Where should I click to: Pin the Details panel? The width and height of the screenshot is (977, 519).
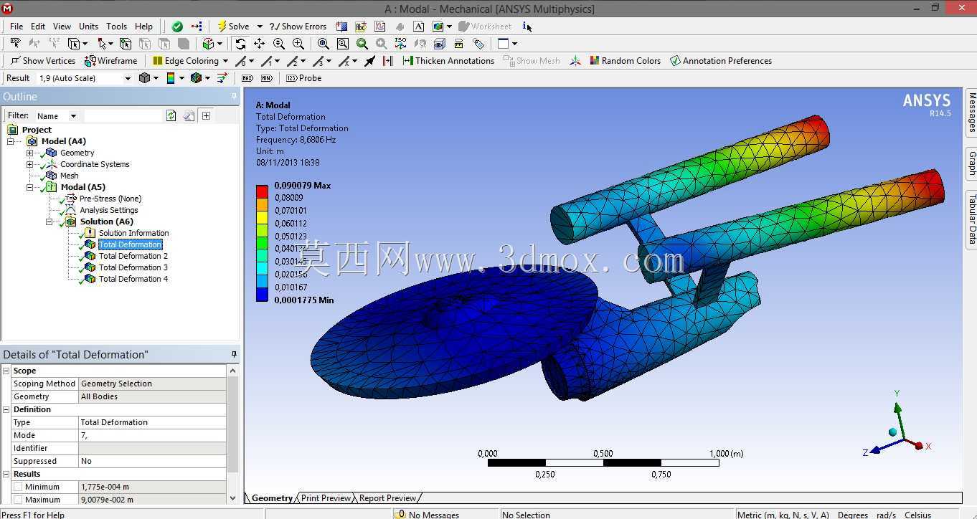point(234,354)
